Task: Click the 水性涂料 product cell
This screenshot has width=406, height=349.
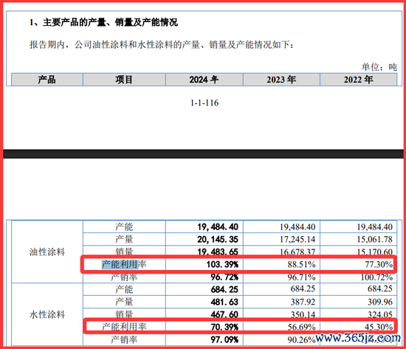Action: (x=47, y=314)
